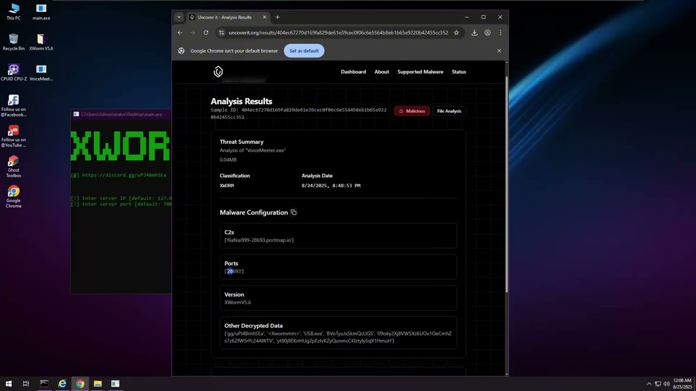
Task: Open Task View on taskbar
Action: pos(26,384)
